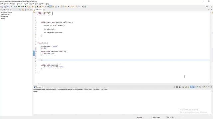Open the Navigate menu

pos(19,4)
